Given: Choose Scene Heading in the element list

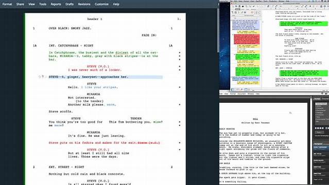Looking at the screenshot, I should [321, 104].
